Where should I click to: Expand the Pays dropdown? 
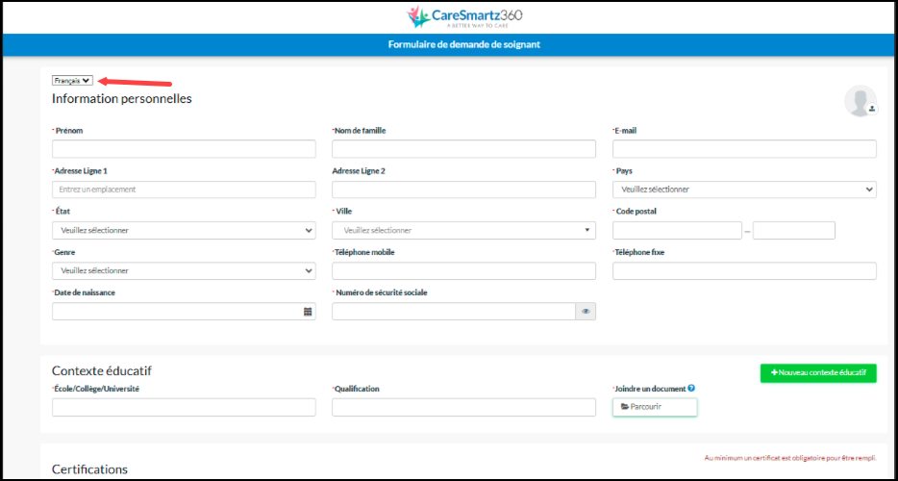[x=743, y=190]
